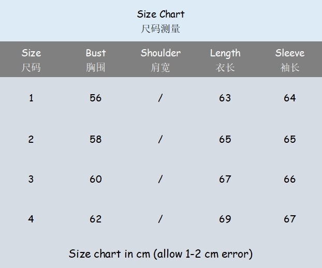Viewport: 322px width, 268px height.
Task: Click the Sleeve column header
Action: pos(290,53)
